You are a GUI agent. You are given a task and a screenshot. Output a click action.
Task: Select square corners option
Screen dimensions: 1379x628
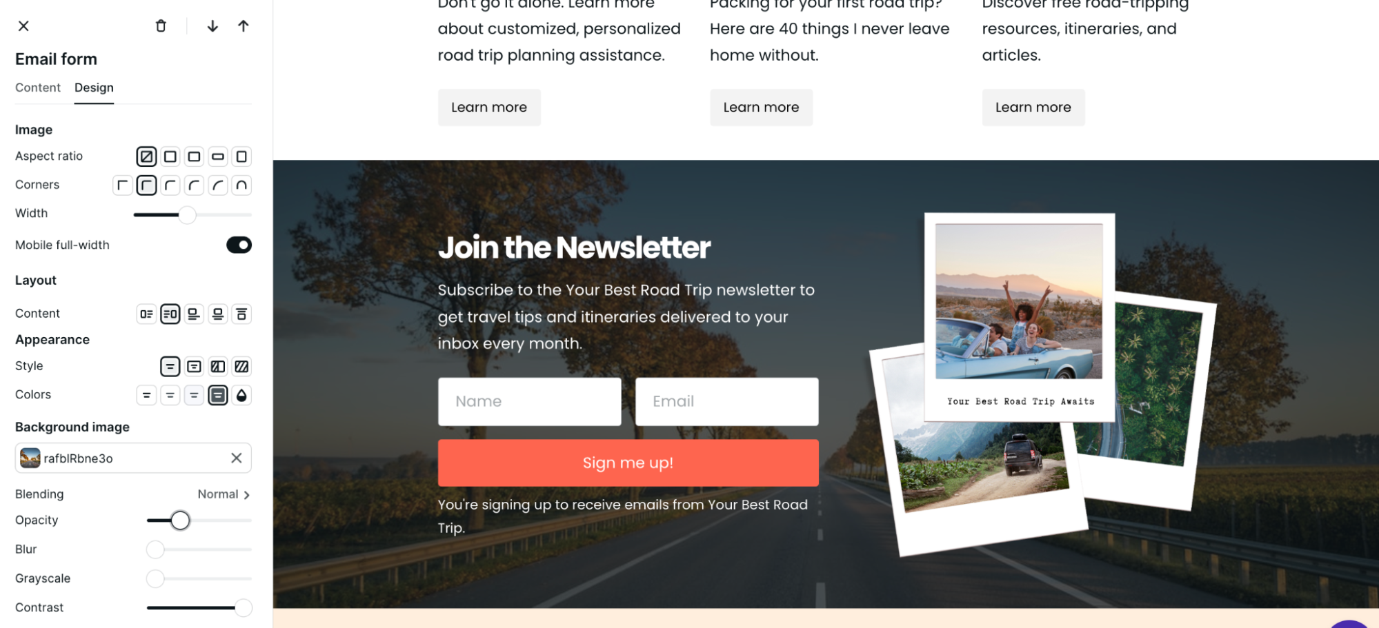[123, 185]
